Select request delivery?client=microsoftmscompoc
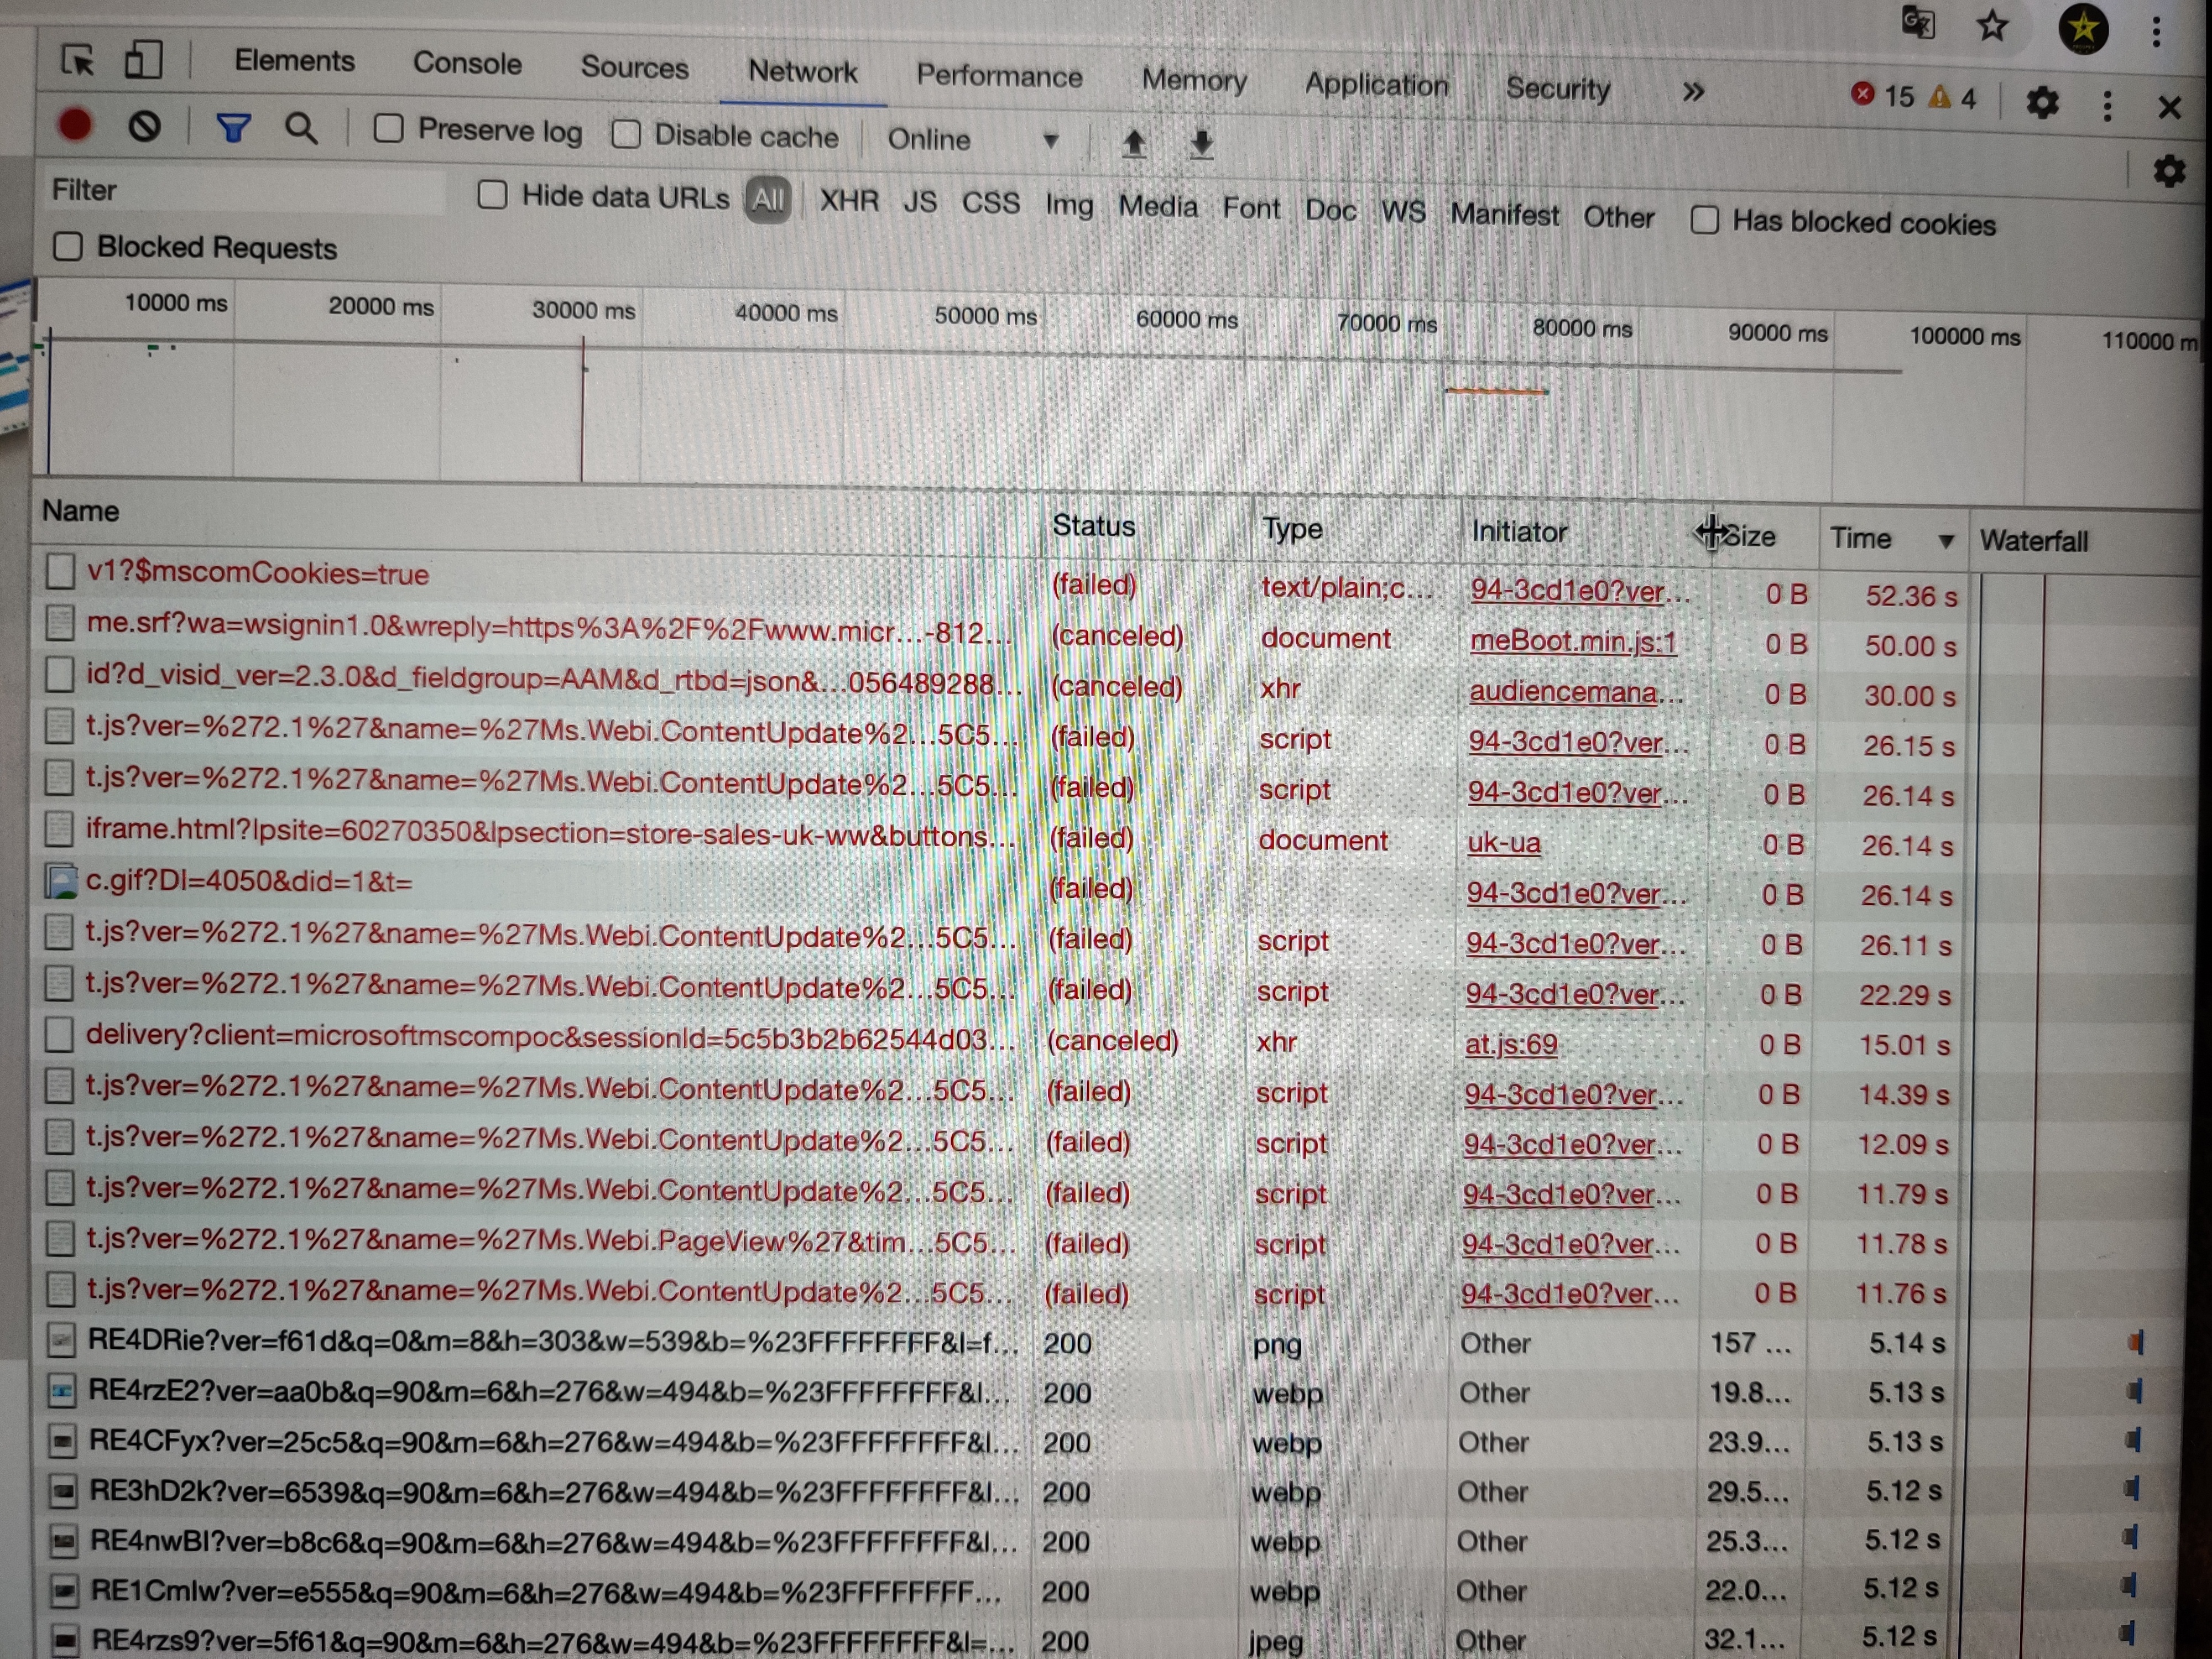Image resolution: width=2212 pixels, height=1659 pixels. click(550, 1036)
